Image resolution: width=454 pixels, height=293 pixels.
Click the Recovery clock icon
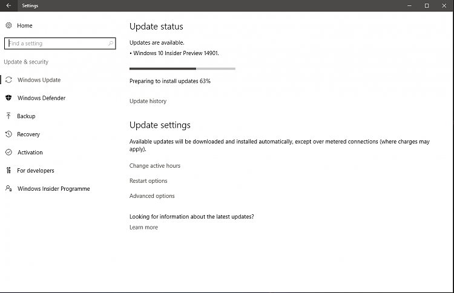[x=8, y=134]
